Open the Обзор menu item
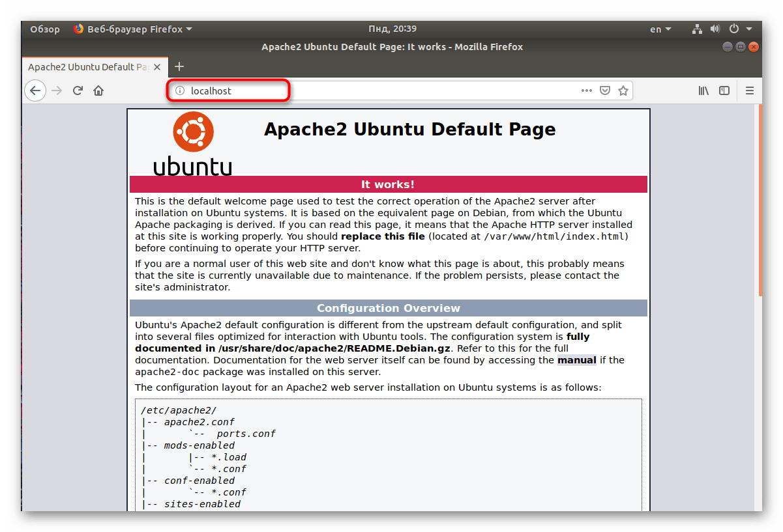Viewport: 783px width, 532px height. click(x=44, y=29)
